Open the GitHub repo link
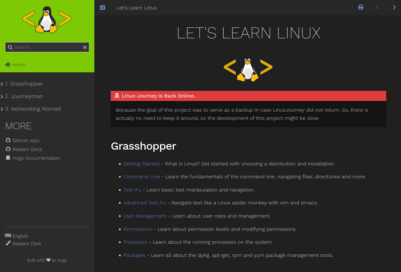The height and width of the screenshot is (272, 401). coord(26,140)
